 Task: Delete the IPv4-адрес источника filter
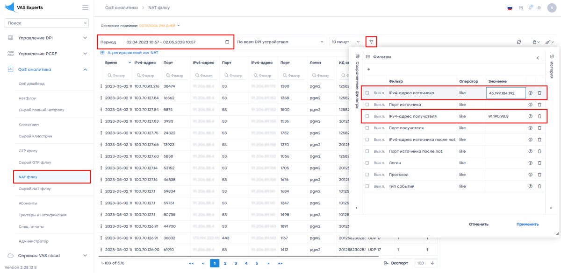[x=539, y=93]
